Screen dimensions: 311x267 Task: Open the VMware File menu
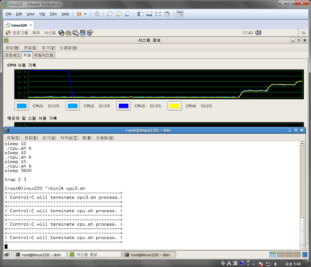coord(8,14)
